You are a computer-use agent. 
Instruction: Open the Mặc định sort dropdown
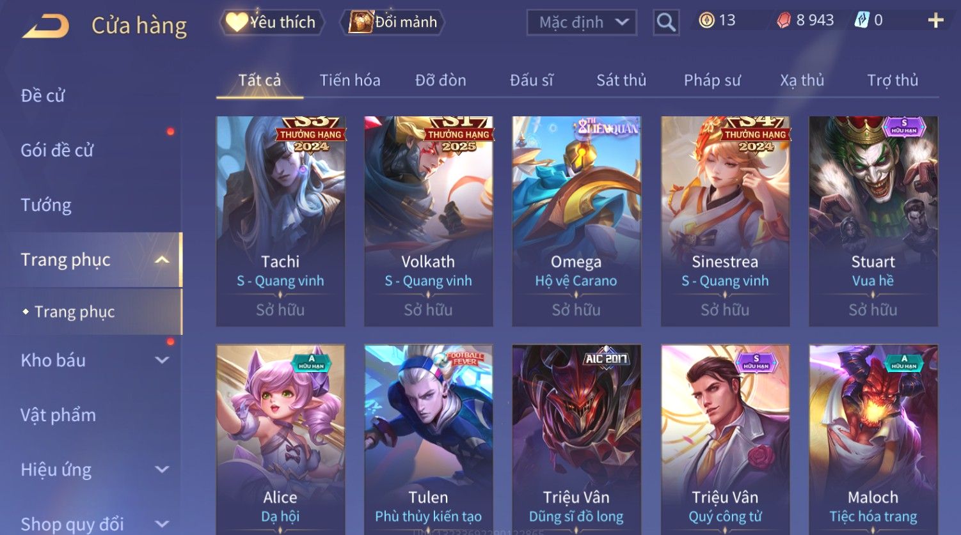582,23
